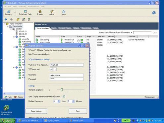
Task: Collapse the Test folder node
Action: (14, 47)
